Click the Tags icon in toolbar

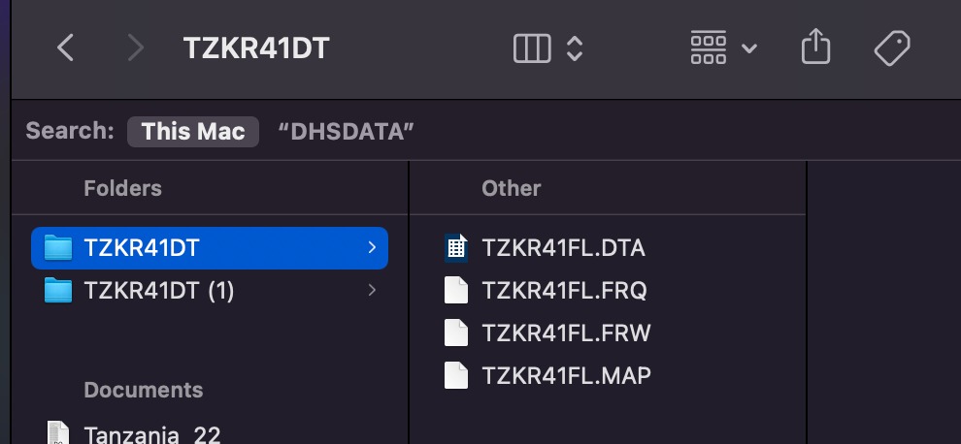891,48
